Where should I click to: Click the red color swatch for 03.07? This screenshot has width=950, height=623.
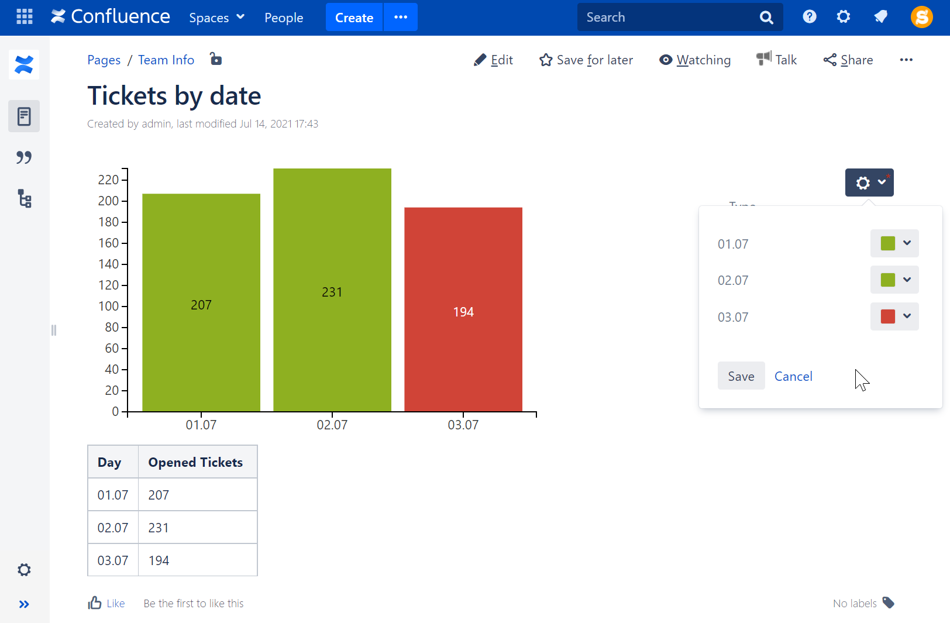(x=887, y=316)
